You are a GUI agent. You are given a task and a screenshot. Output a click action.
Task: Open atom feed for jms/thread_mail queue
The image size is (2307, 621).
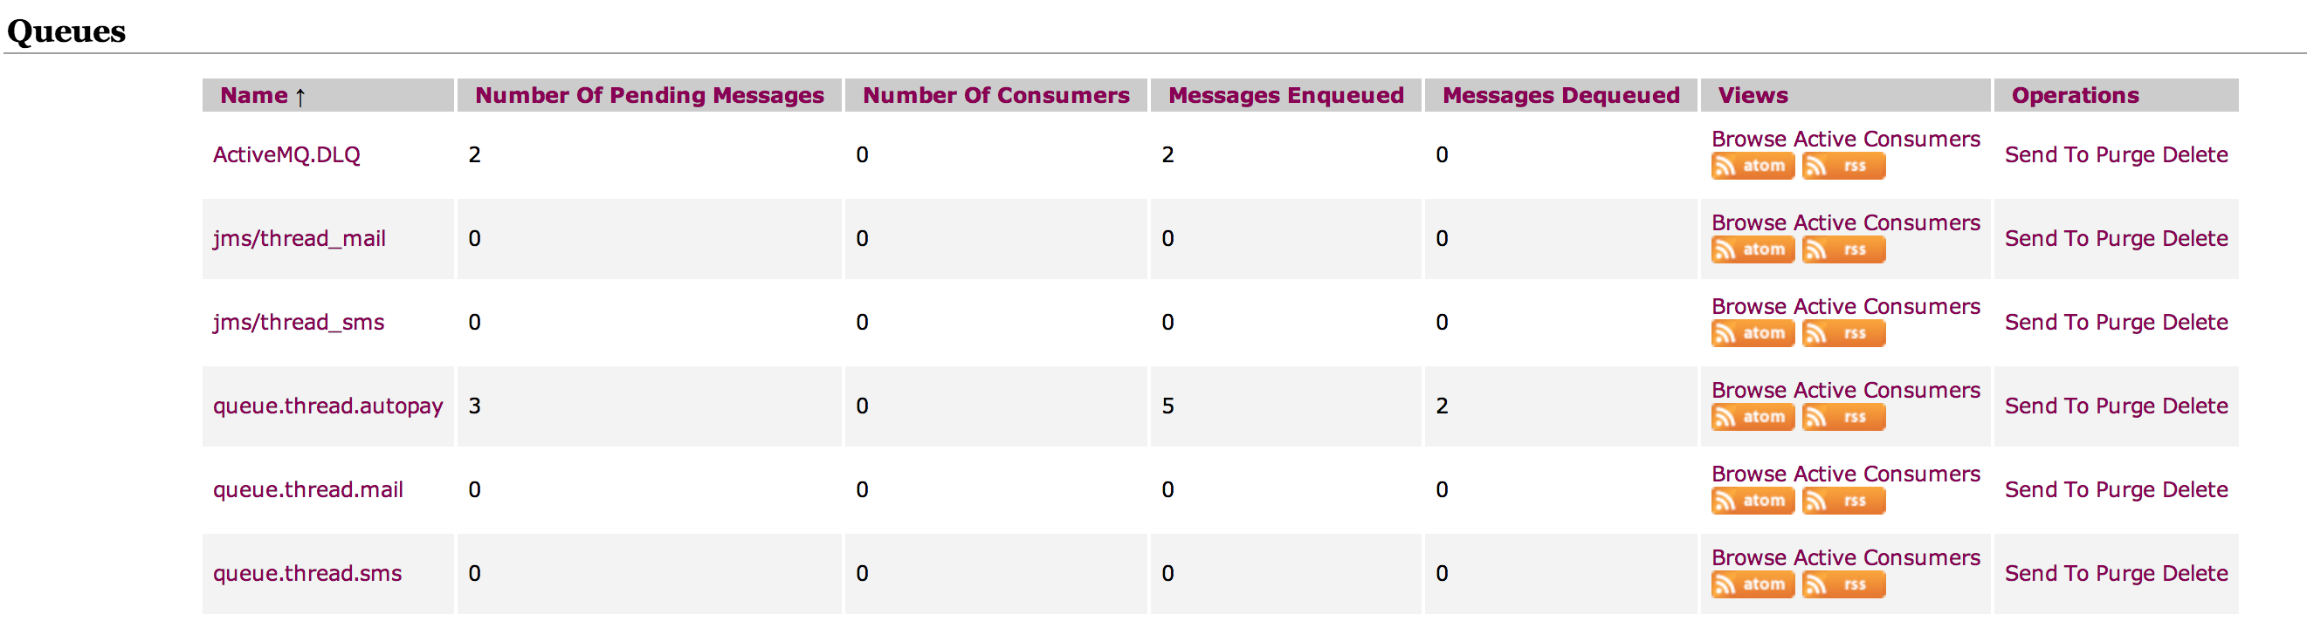click(x=1753, y=249)
